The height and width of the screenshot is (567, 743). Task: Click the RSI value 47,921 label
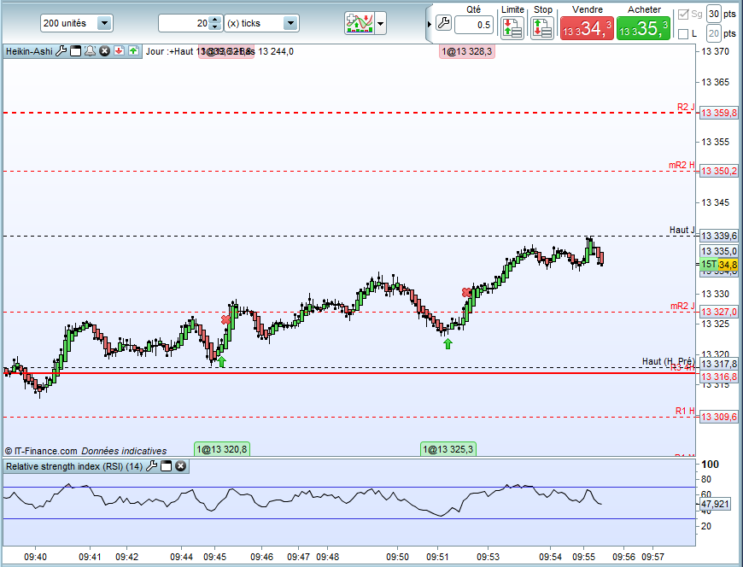(x=715, y=504)
